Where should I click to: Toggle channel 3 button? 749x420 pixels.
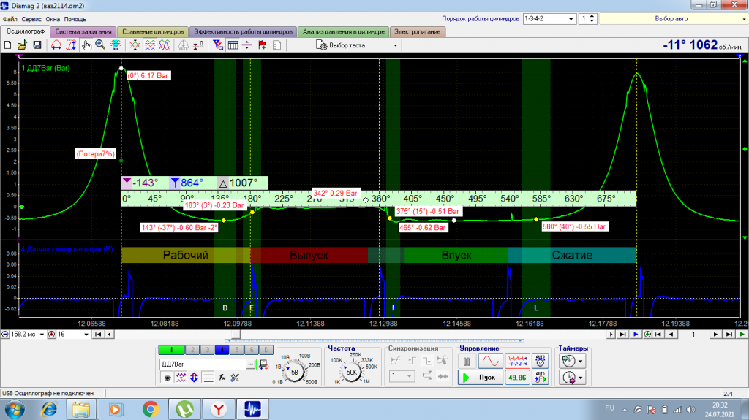pos(207,350)
